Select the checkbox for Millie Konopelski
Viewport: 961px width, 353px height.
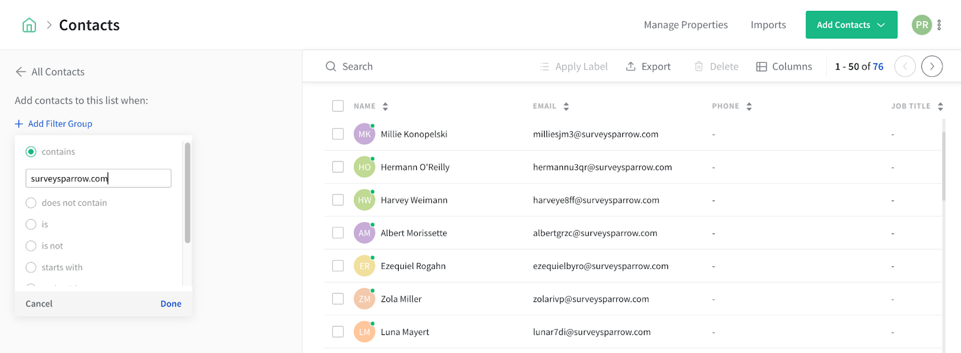point(338,134)
